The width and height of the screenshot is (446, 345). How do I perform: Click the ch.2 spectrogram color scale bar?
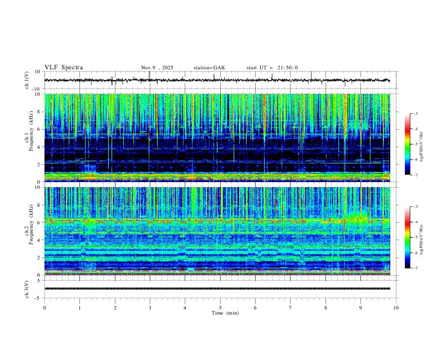point(408,237)
